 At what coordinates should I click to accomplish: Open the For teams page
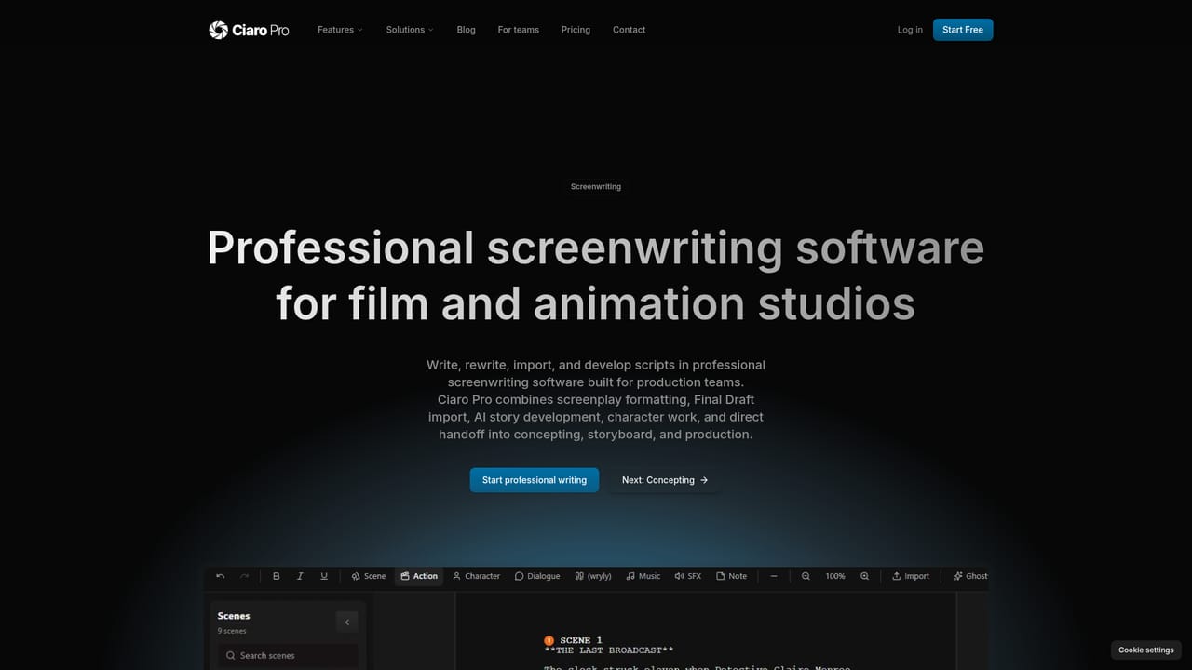click(x=519, y=30)
